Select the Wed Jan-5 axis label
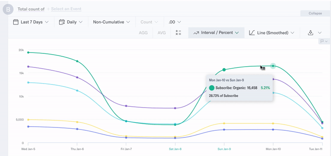 tap(28, 149)
